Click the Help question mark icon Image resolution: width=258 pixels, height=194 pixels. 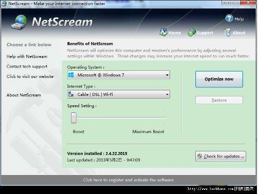229,18
